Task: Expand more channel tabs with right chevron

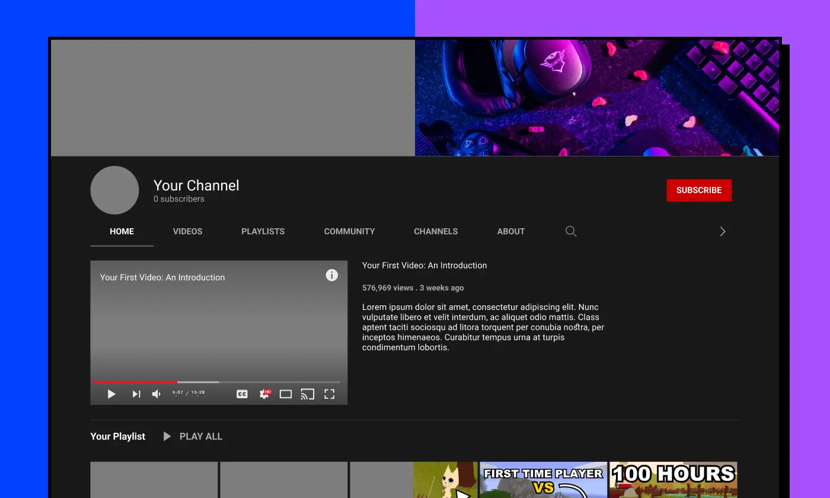Action: (x=722, y=231)
